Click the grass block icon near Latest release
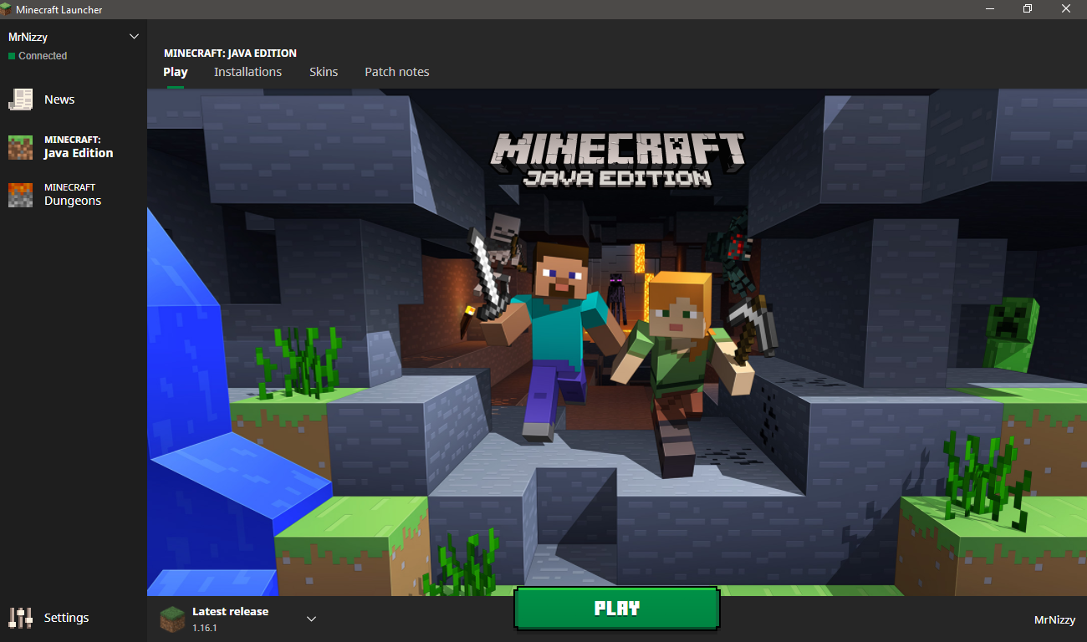 171,619
